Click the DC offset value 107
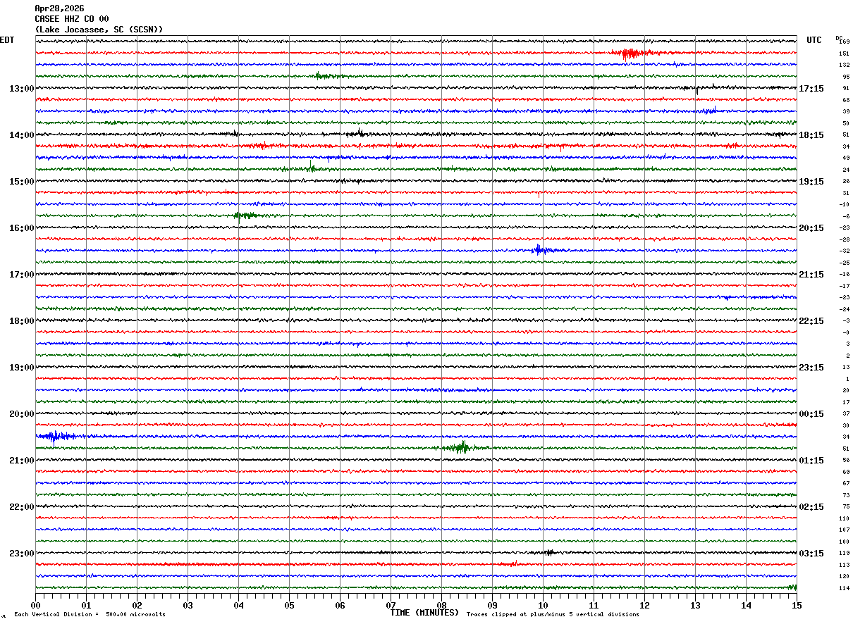Image resolution: width=853 pixels, height=624 pixels. pyautogui.click(x=844, y=530)
